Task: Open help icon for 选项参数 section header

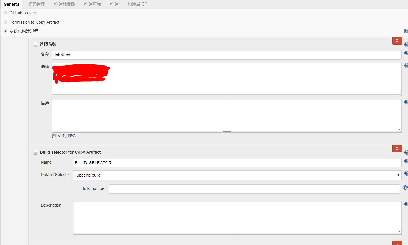Action: coord(406,45)
